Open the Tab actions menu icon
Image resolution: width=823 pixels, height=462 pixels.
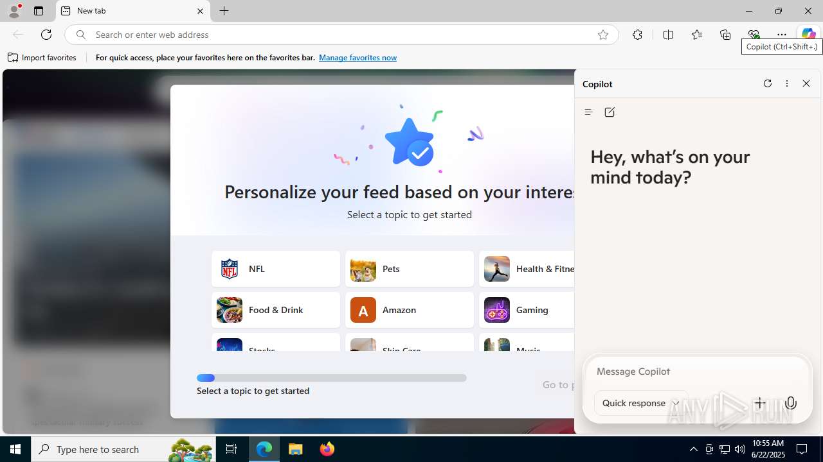point(39,11)
